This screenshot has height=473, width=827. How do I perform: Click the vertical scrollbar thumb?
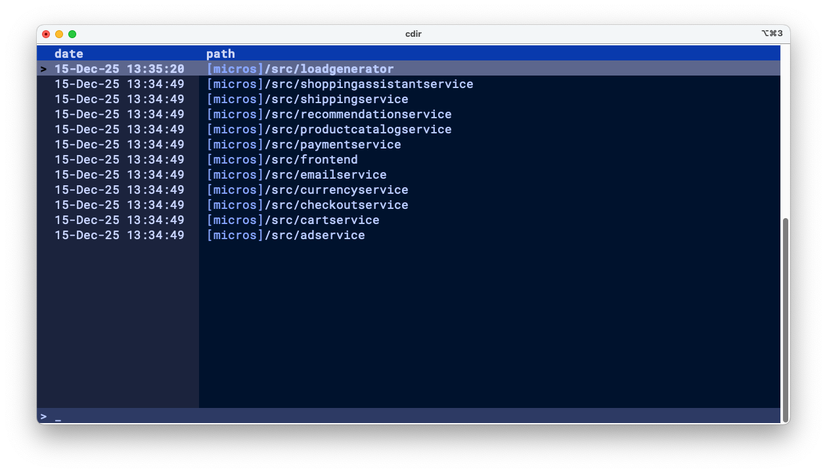(x=786, y=319)
